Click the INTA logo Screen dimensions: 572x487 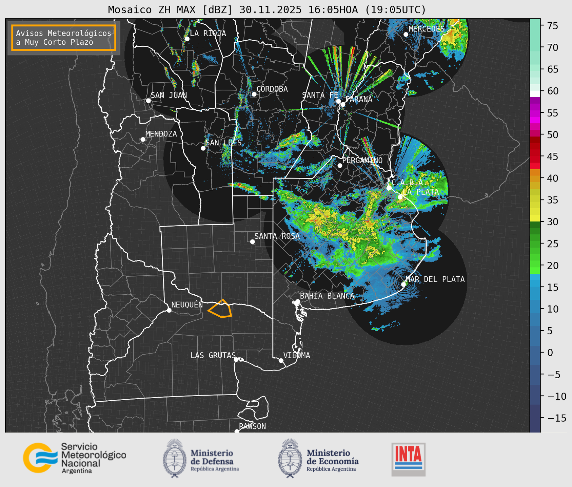[408, 459]
